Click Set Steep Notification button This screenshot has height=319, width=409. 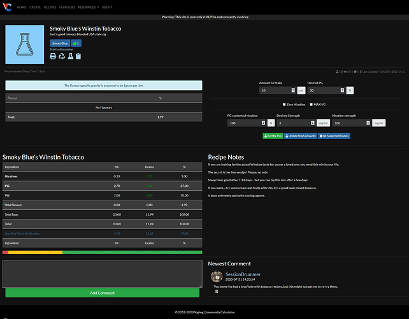tap(334, 136)
